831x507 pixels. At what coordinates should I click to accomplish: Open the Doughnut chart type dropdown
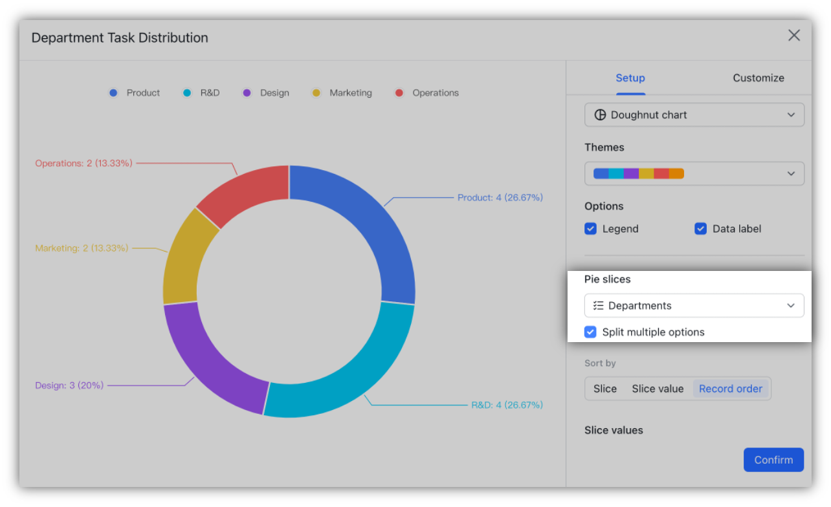694,115
